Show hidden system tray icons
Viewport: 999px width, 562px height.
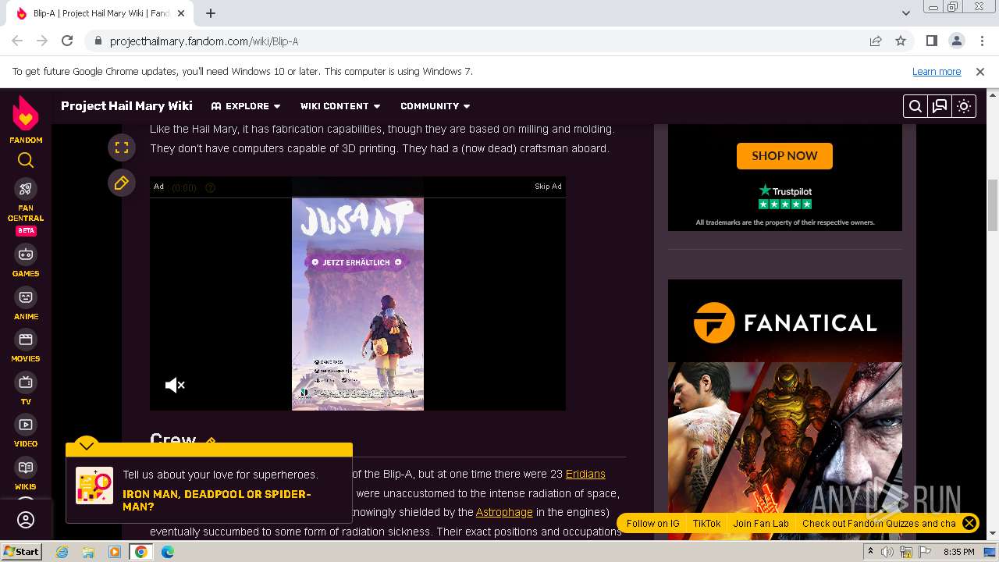coord(870,551)
